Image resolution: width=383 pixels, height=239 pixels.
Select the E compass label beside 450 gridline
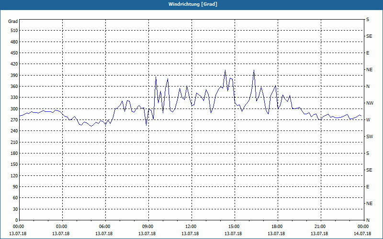(368, 53)
